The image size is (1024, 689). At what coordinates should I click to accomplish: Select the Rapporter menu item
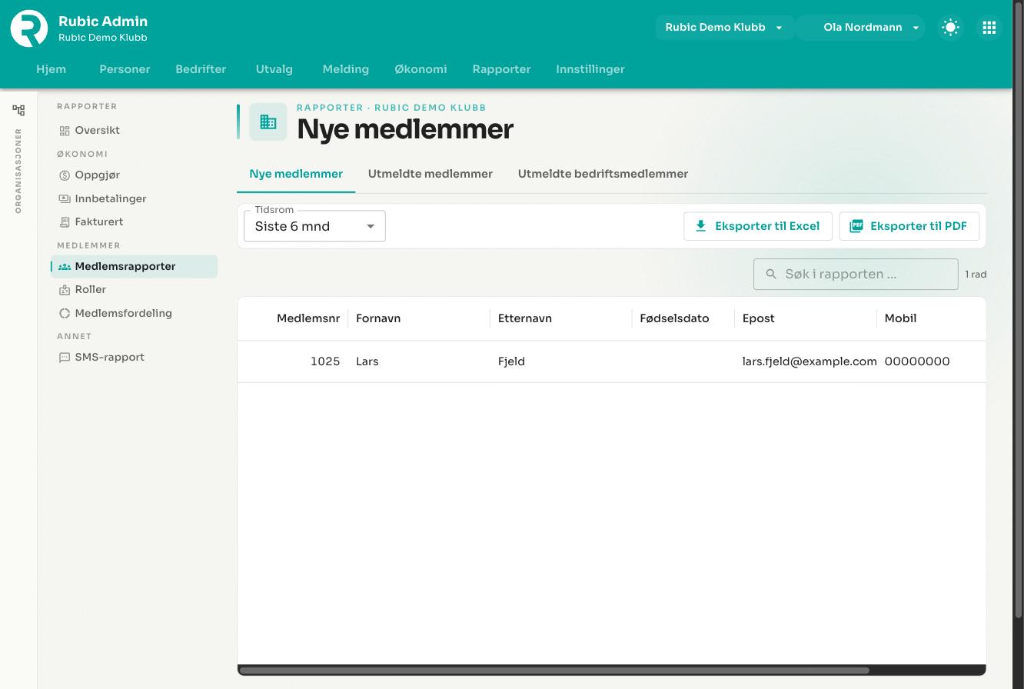click(502, 69)
